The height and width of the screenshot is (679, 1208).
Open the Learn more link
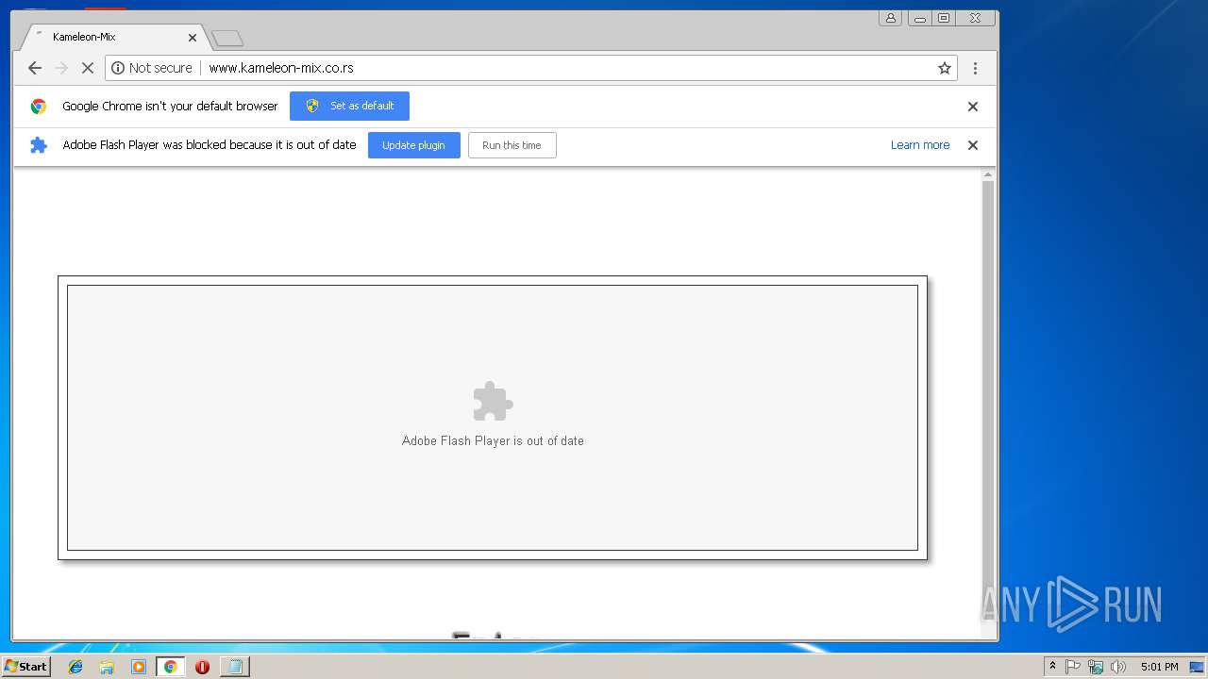[920, 145]
